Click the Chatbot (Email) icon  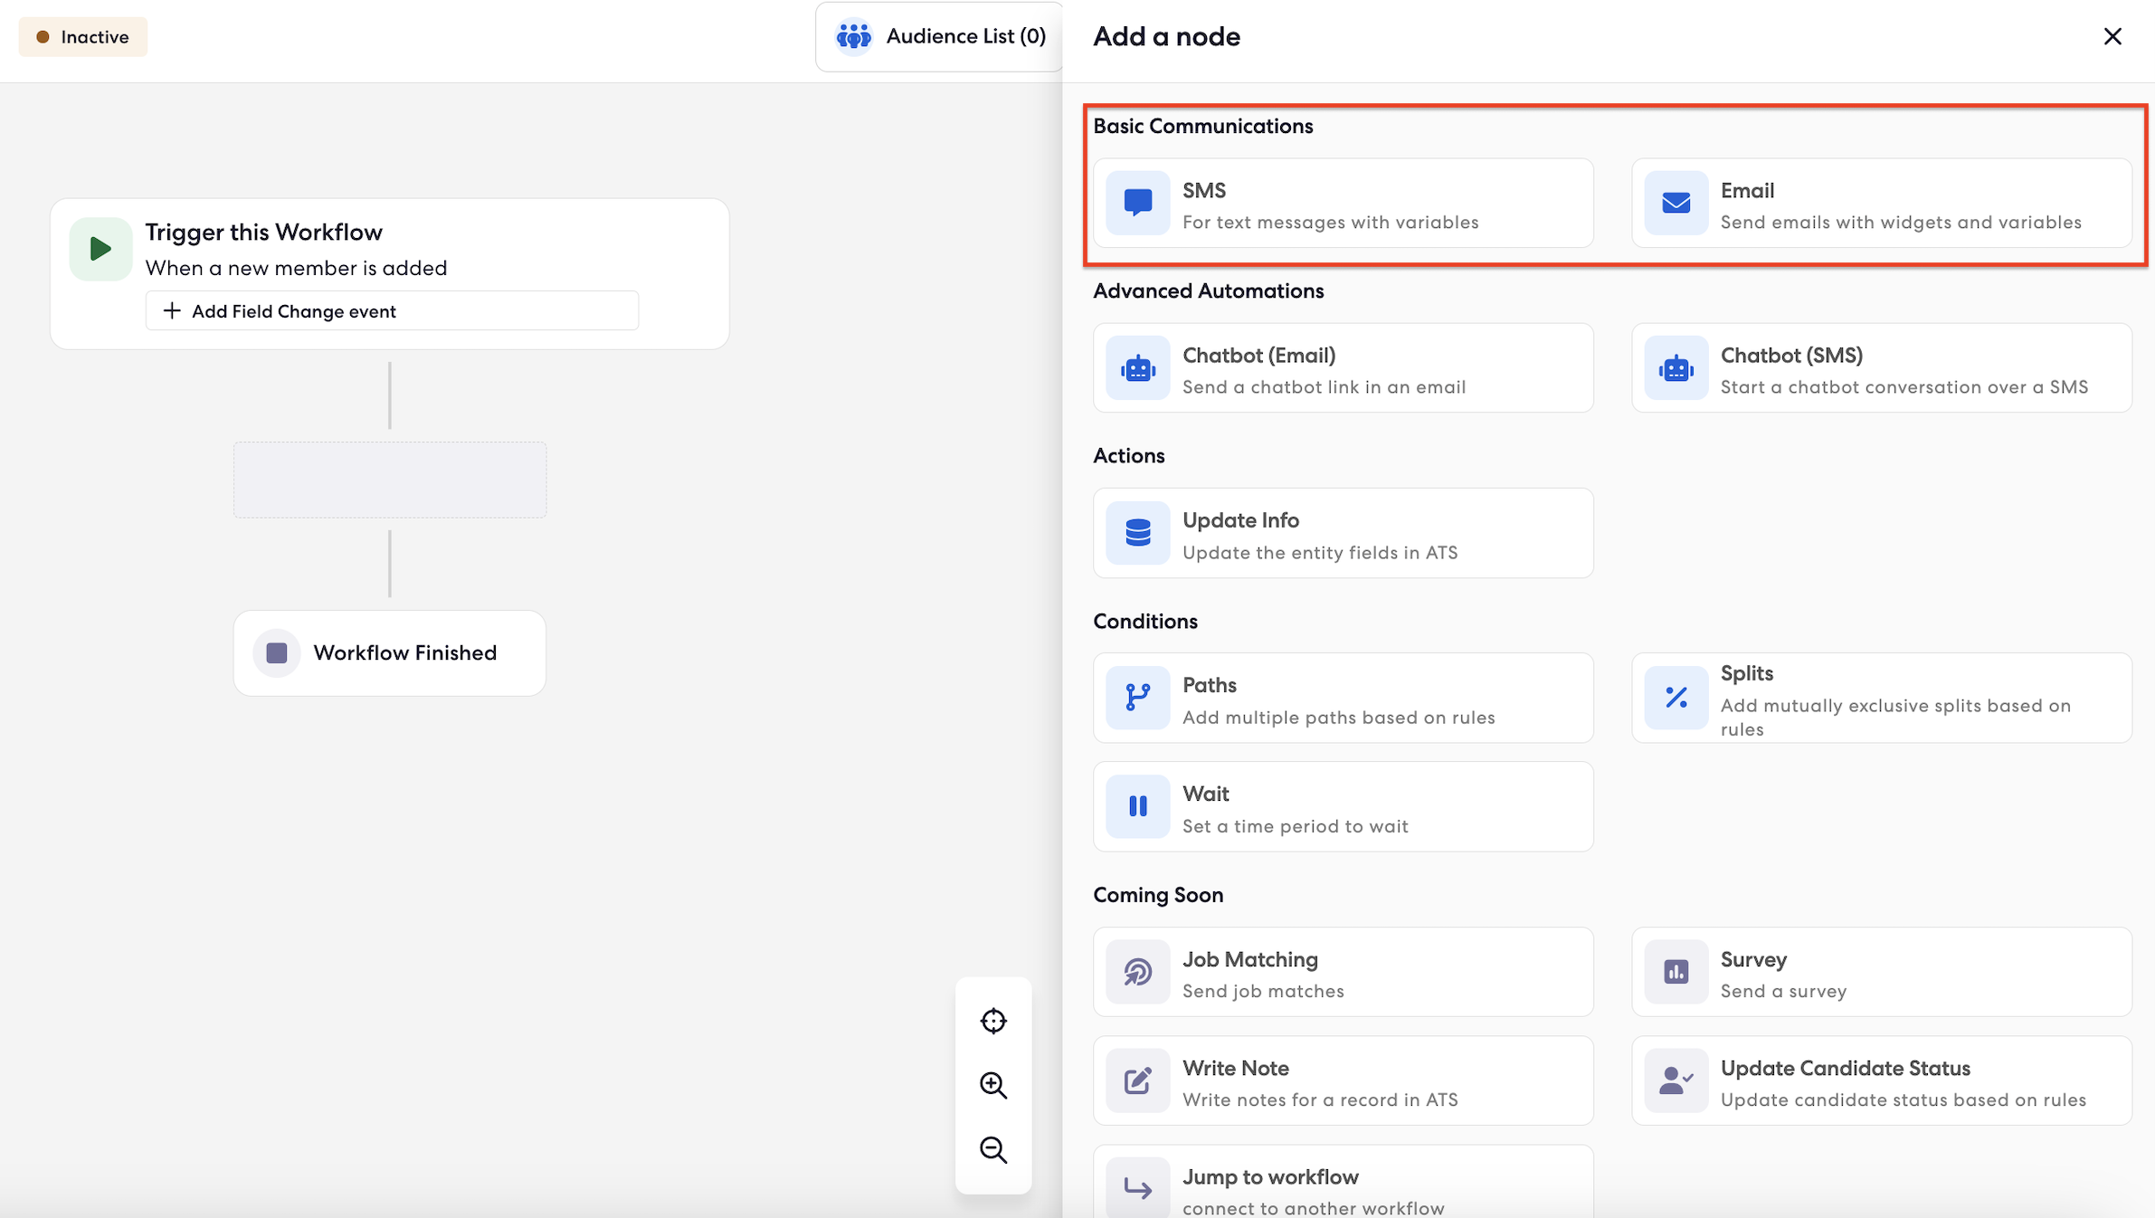1137,367
